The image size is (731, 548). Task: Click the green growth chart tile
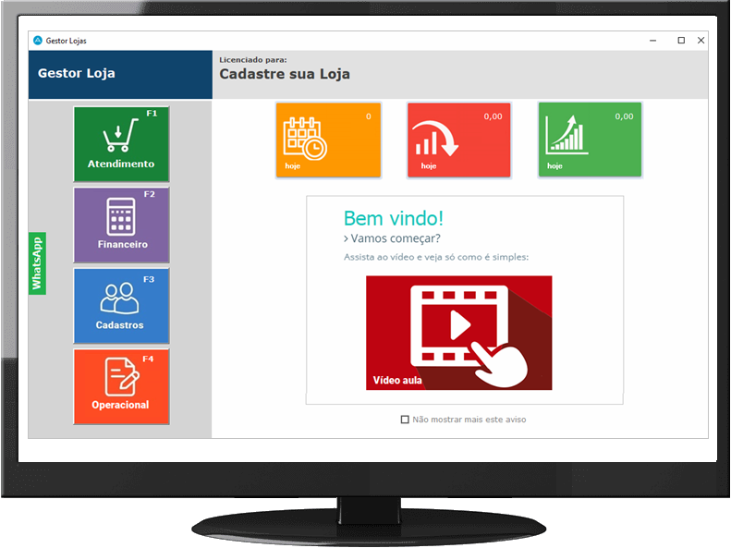[x=590, y=140]
